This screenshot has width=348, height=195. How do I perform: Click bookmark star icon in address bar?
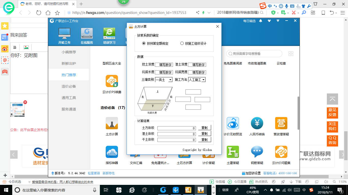[x=57, y=13]
